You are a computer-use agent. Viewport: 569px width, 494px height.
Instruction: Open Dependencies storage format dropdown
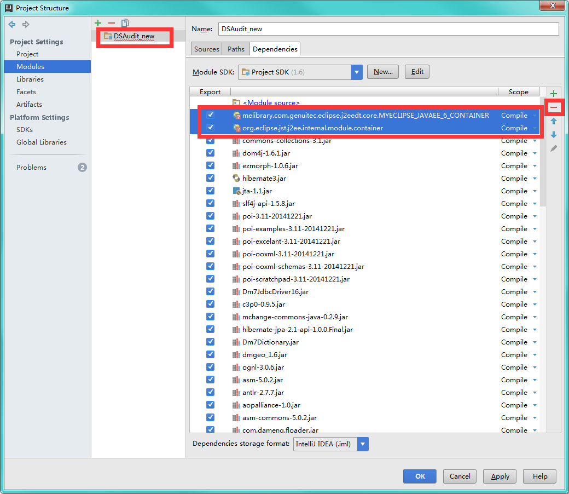363,444
